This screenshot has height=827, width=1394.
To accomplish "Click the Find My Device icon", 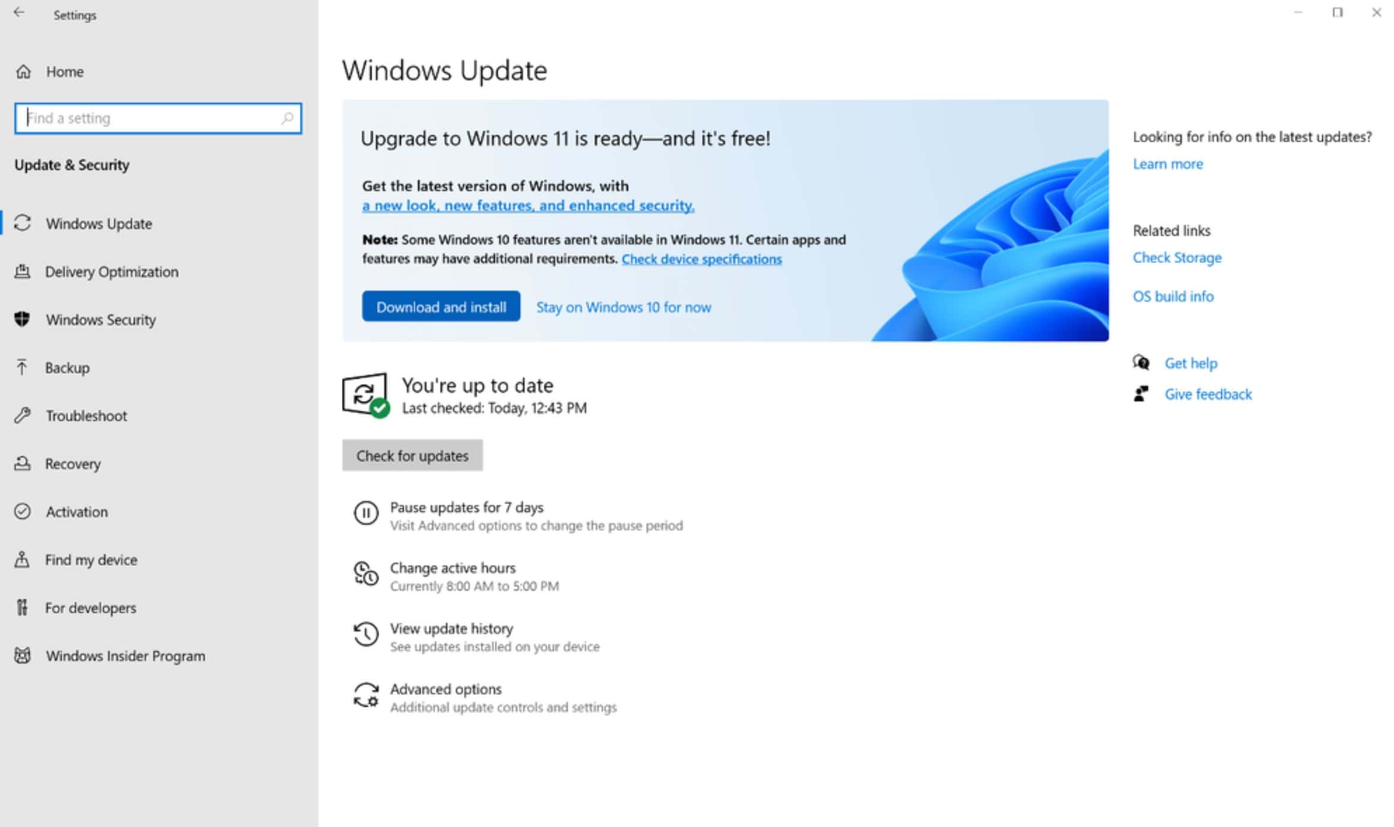I will pos(24,559).
